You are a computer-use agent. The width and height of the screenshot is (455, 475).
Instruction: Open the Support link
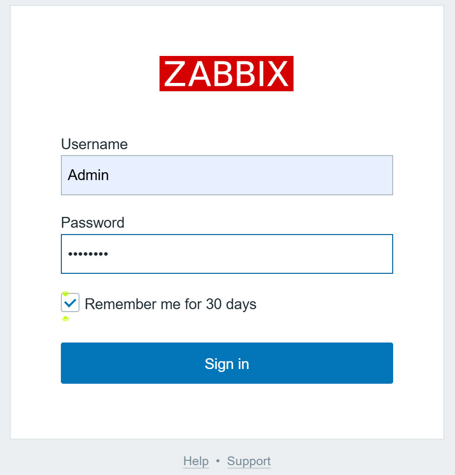[x=249, y=461]
